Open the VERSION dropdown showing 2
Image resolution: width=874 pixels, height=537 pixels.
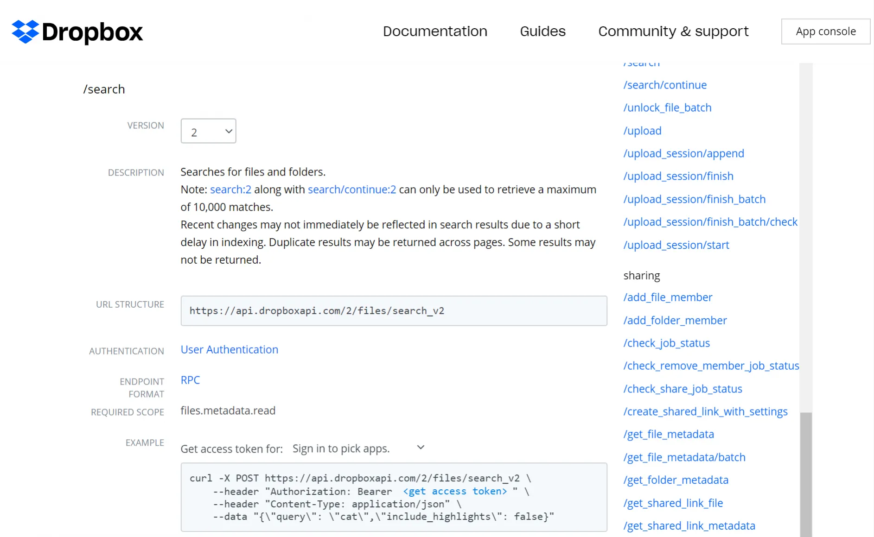(x=208, y=131)
